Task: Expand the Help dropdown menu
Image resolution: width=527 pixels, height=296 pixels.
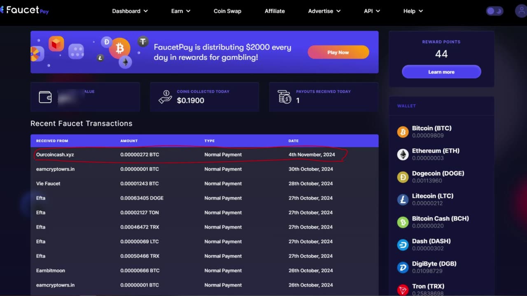Action: pyautogui.click(x=413, y=11)
